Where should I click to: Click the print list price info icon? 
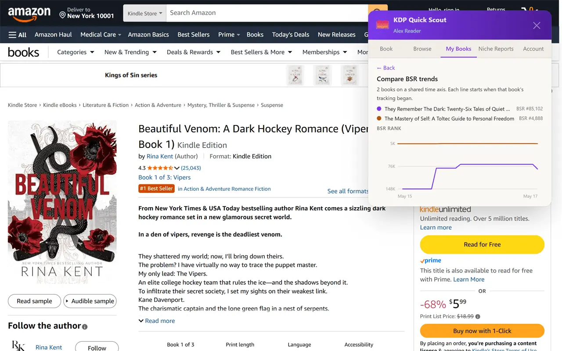478,316
